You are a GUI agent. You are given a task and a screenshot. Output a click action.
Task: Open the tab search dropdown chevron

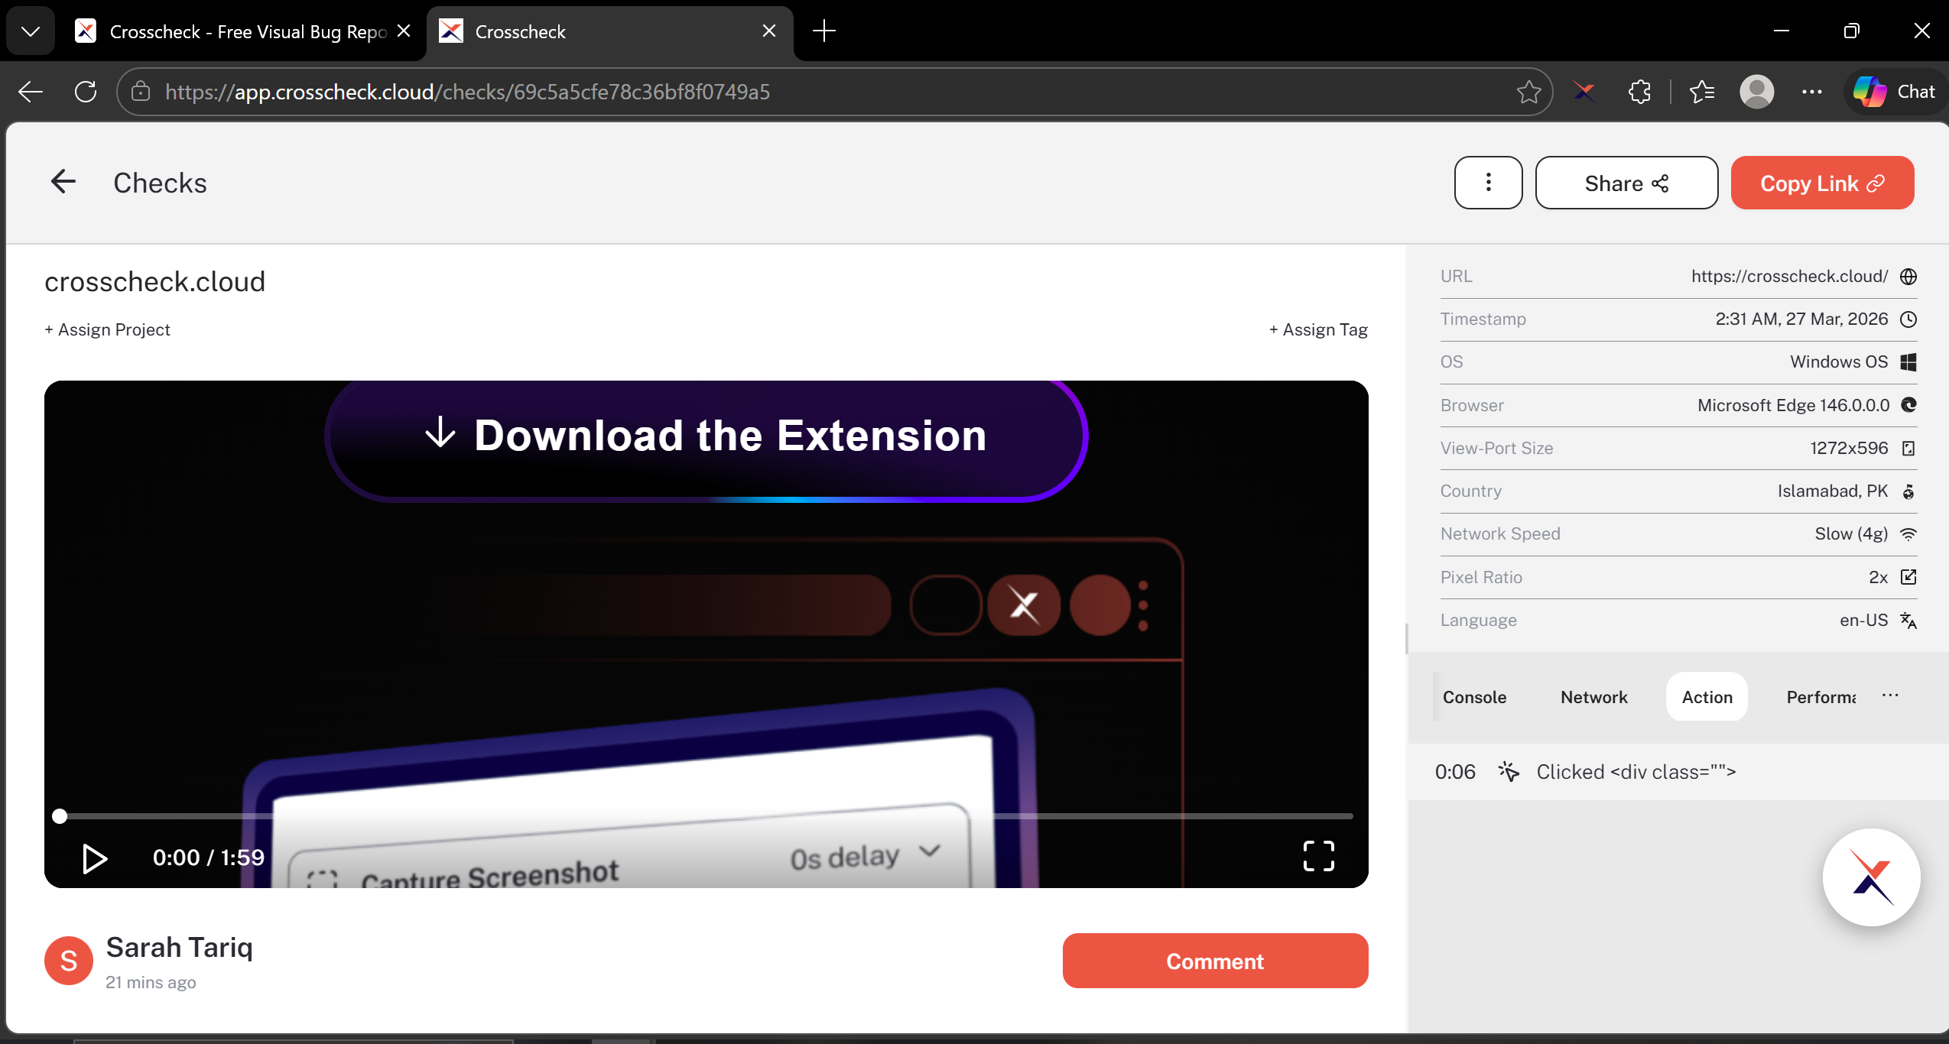point(31,31)
